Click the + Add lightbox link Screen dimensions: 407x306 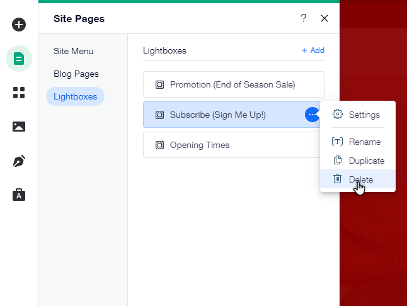(312, 50)
